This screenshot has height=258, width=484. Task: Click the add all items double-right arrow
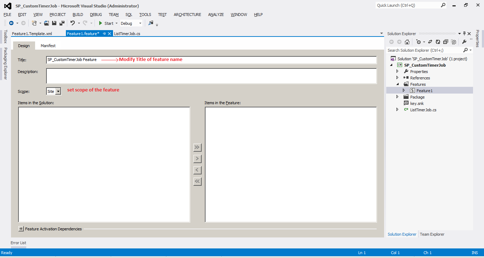[x=197, y=147]
